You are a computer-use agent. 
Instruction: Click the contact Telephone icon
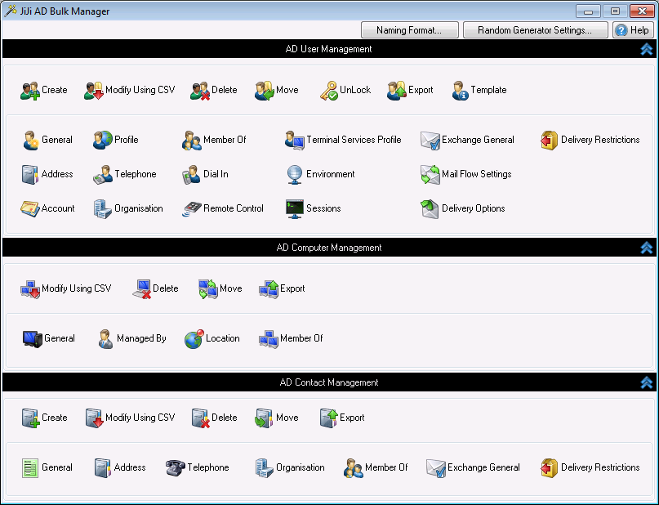176,468
